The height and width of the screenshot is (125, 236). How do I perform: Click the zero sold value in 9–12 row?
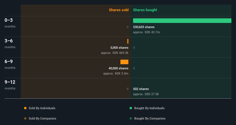pyautogui.click(x=127, y=89)
